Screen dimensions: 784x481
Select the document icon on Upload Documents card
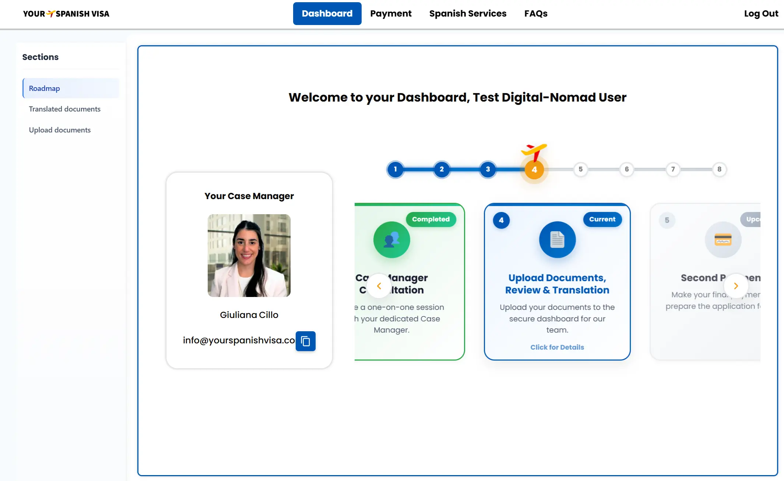click(557, 240)
